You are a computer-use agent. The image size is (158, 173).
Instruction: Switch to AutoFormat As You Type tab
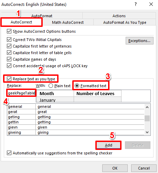pos(125,22)
